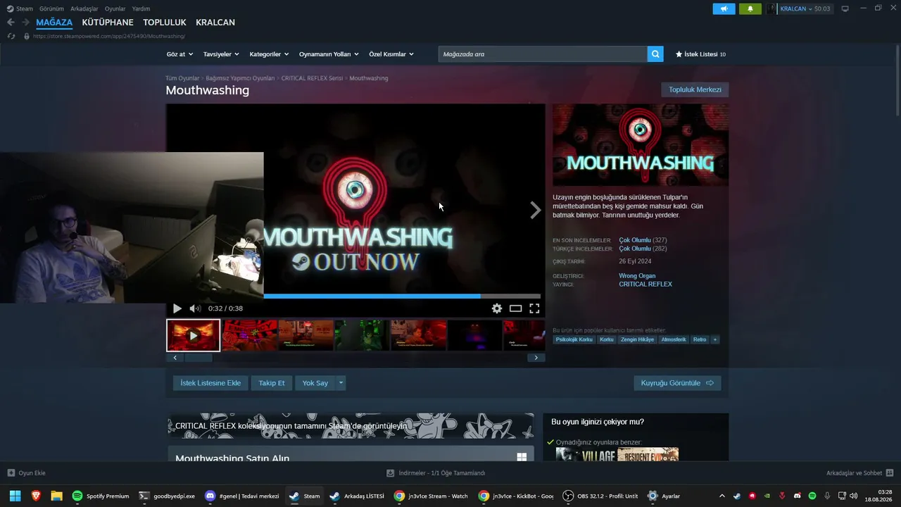The width and height of the screenshot is (901, 507).
Task: Click the Yok Say button
Action: coord(315,383)
